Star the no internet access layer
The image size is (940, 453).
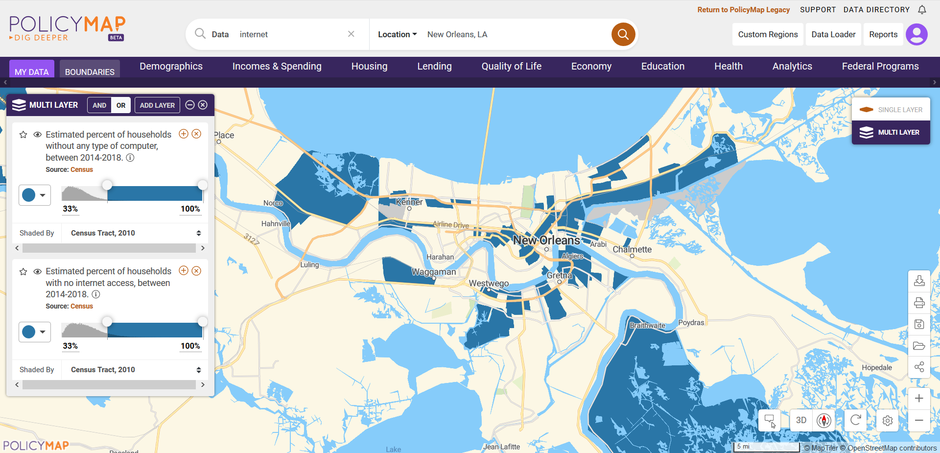[23, 271]
